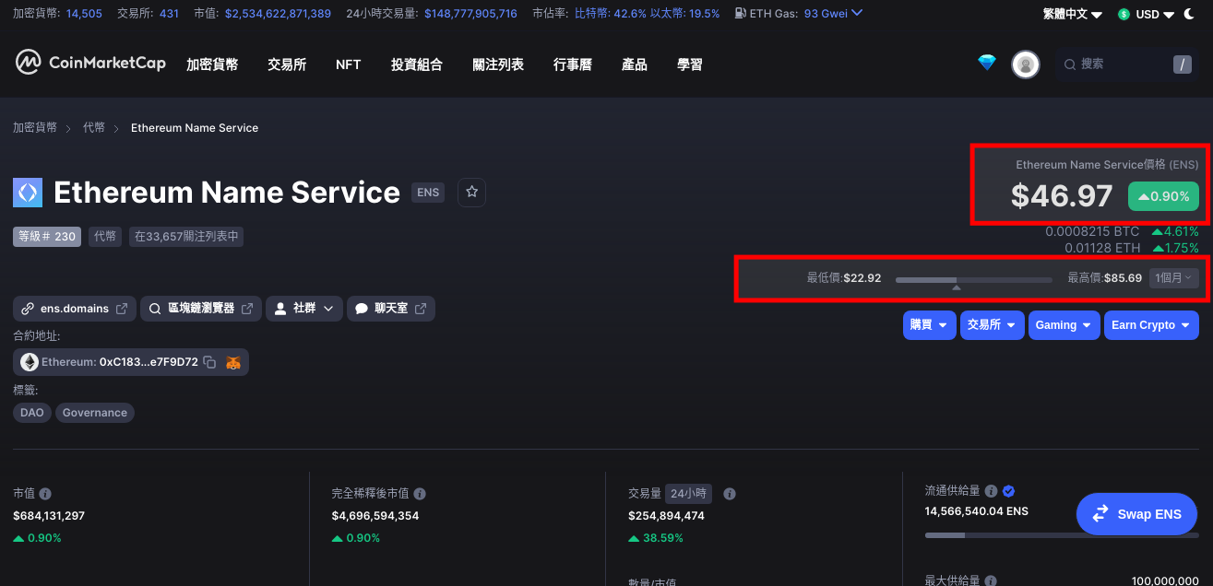The height and width of the screenshot is (586, 1213).
Task: Click the Ethereum Name Service coin logo
Action: click(28, 193)
